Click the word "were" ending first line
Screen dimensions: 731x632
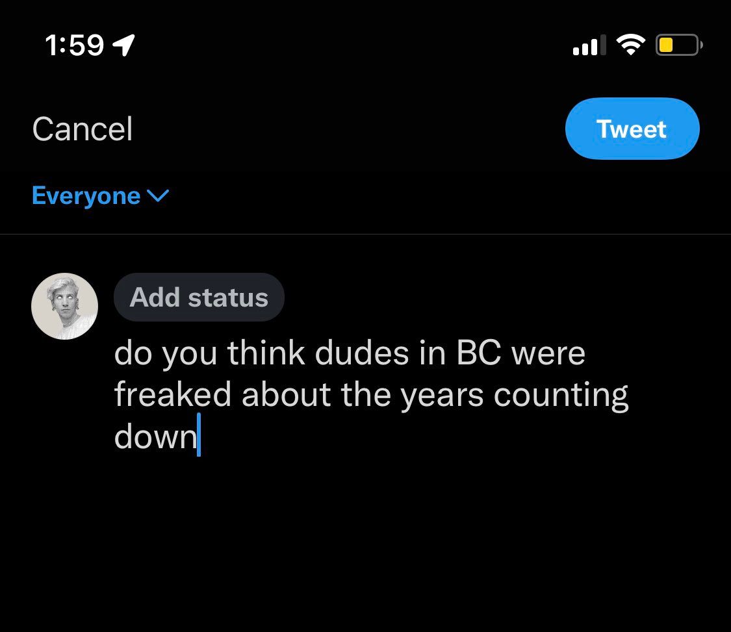point(548,354)
